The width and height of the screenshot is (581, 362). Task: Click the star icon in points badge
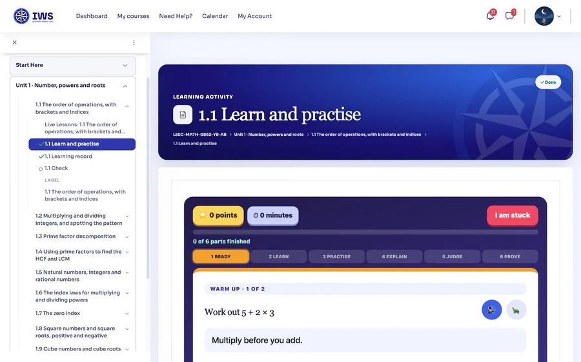click(x=202, y=215)
